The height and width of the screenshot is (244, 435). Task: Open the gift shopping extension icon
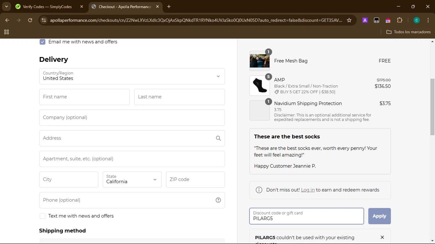(x=388, y=20)
